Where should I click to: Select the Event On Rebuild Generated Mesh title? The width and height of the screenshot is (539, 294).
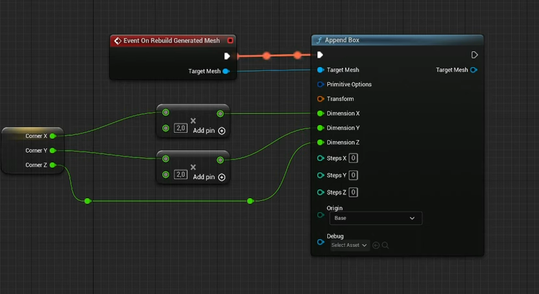171,41
